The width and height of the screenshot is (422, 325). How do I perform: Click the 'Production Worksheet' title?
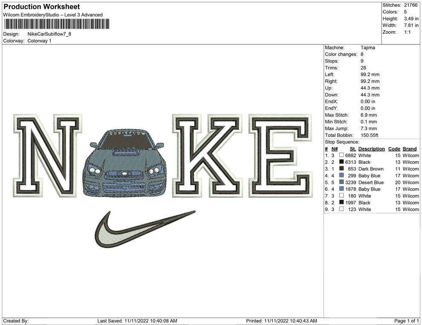pyautogui.click(x=42, y=7)
